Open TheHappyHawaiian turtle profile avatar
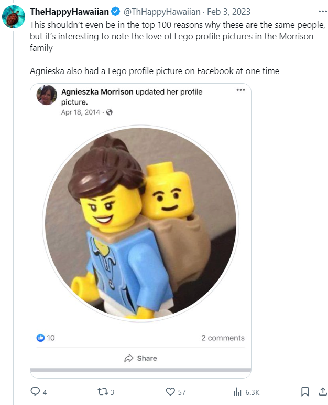The image size is (328, 405). (15, 16)
